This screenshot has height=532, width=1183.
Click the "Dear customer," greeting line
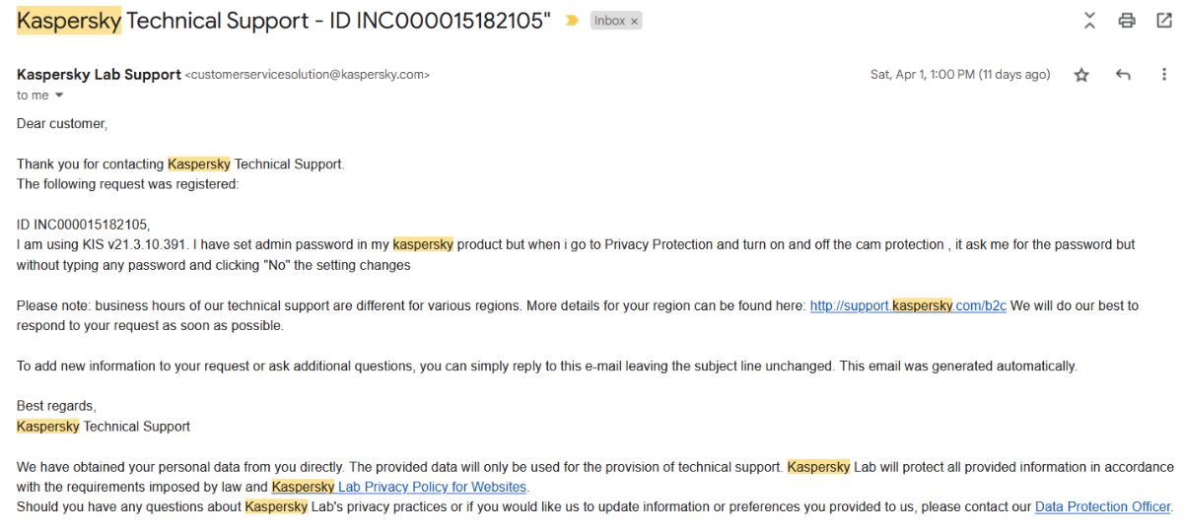click(x=62, y=124)
